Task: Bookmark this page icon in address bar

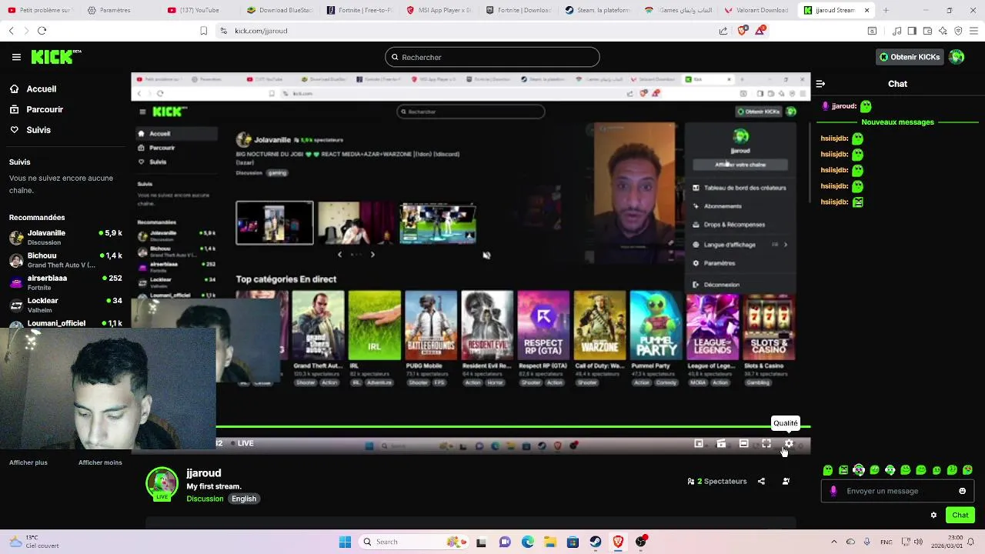Action: [203, 31]
